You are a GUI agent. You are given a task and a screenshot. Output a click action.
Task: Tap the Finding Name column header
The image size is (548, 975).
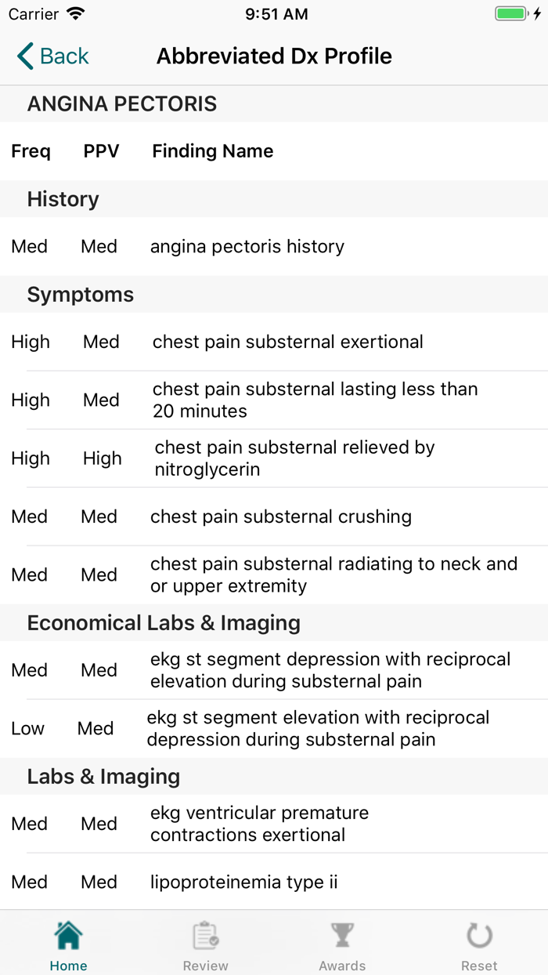pyautogui.click(x=213, y=151)
